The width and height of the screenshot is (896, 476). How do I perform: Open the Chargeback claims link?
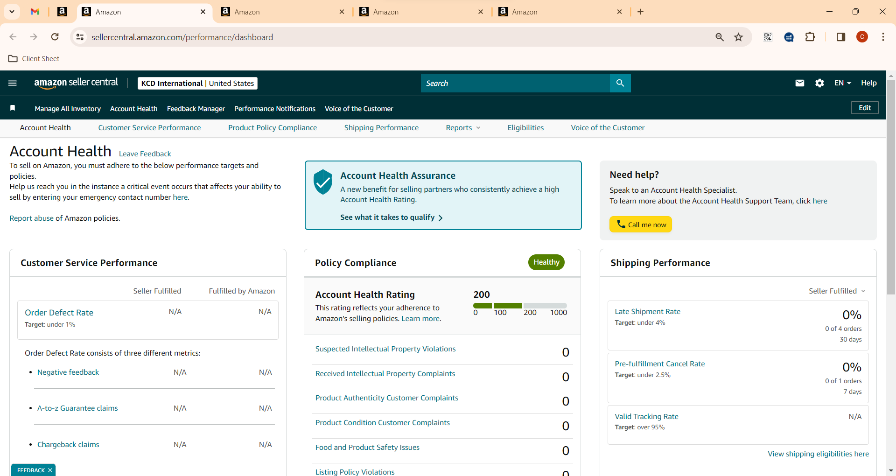(x=68, y=444)
